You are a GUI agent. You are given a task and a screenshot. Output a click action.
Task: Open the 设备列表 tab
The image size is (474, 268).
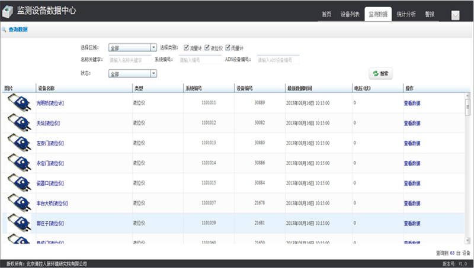pos(351,14)
